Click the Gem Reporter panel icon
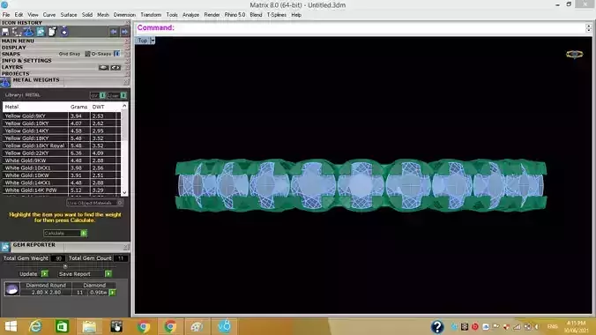This screenshot has width=596, height=335. (5, 247)
